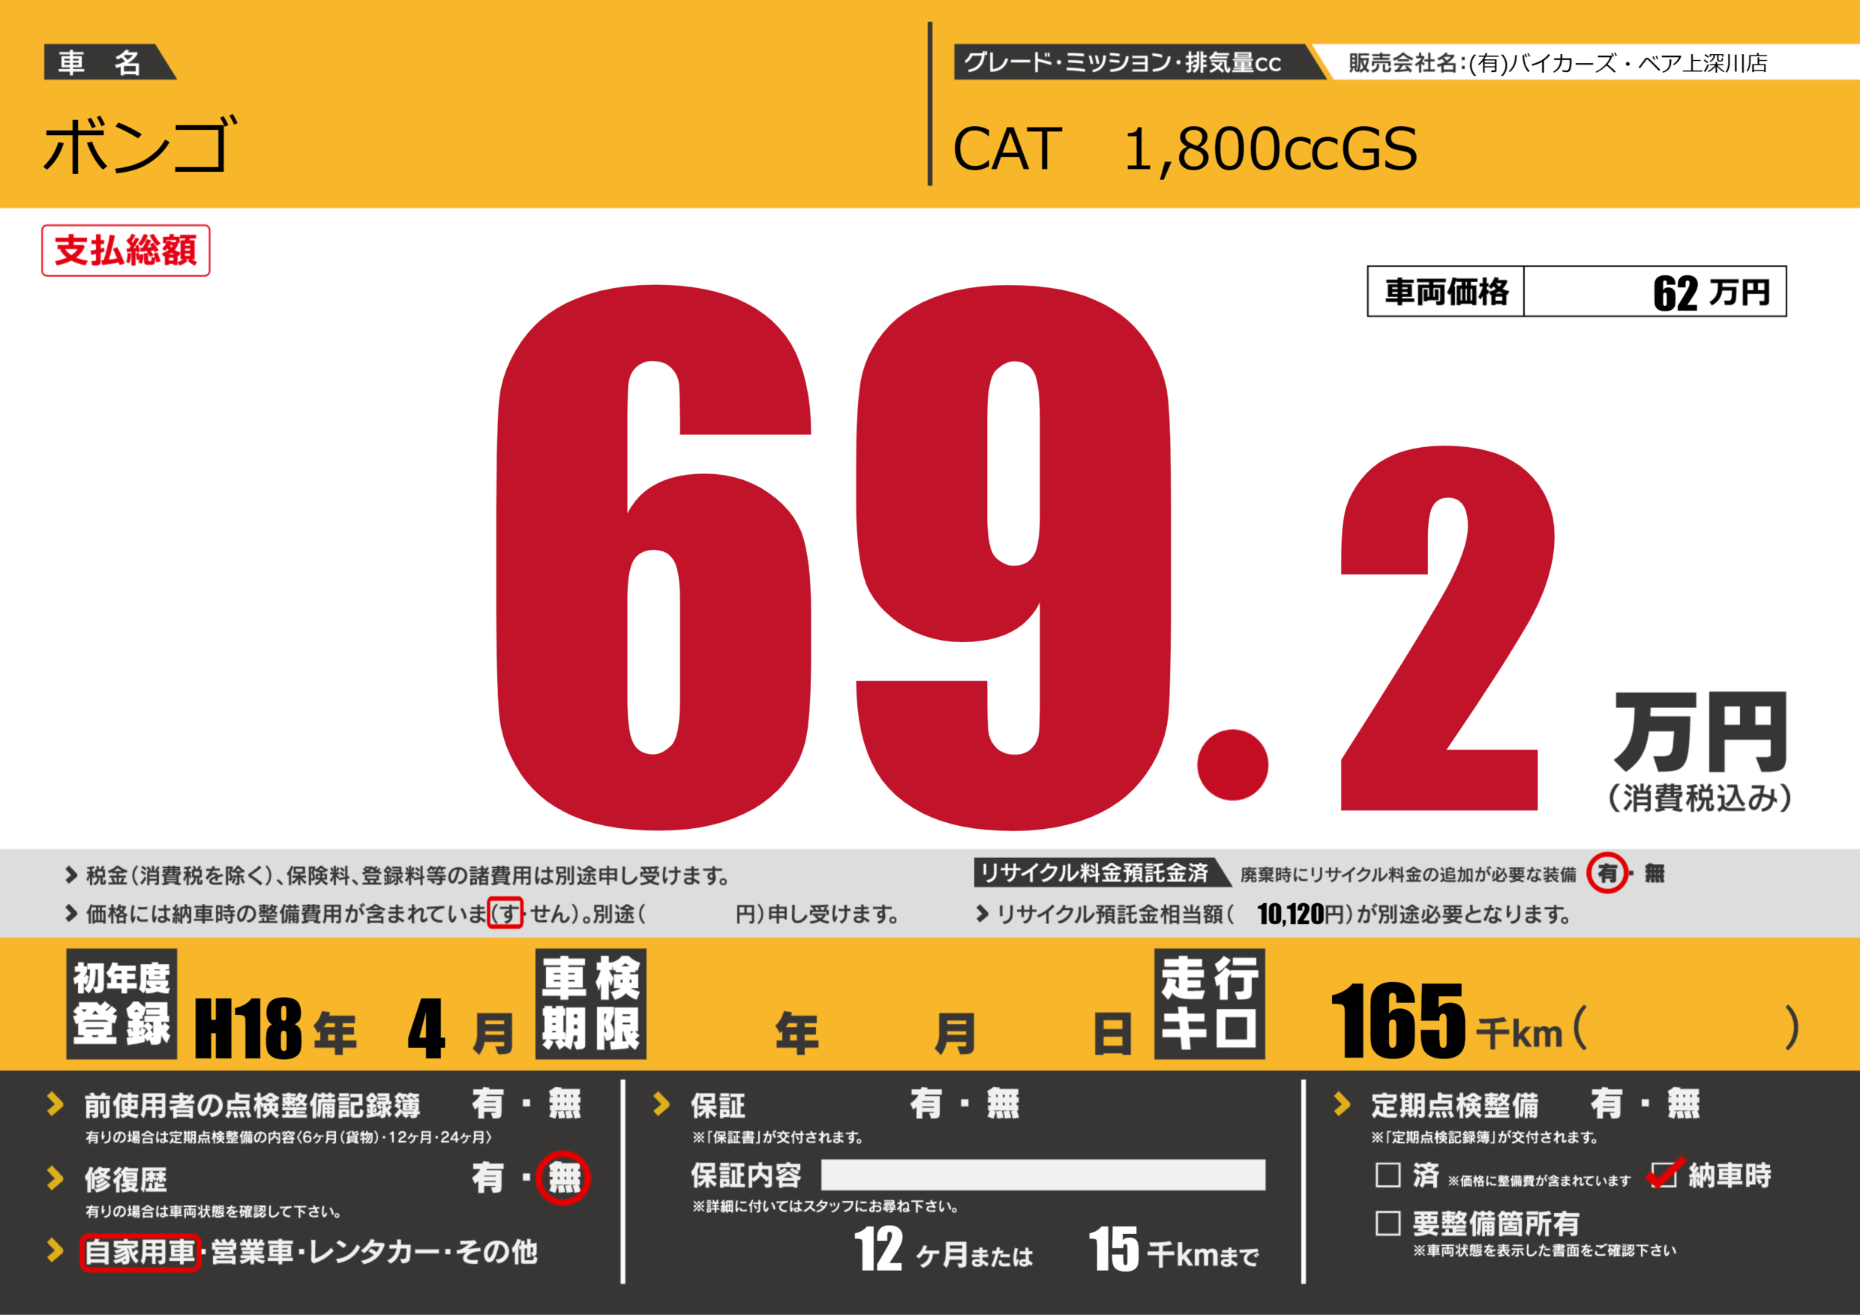Click yellow chevron next to 修復歴
This screenshot has height=1315, width=1860.
55,1178
